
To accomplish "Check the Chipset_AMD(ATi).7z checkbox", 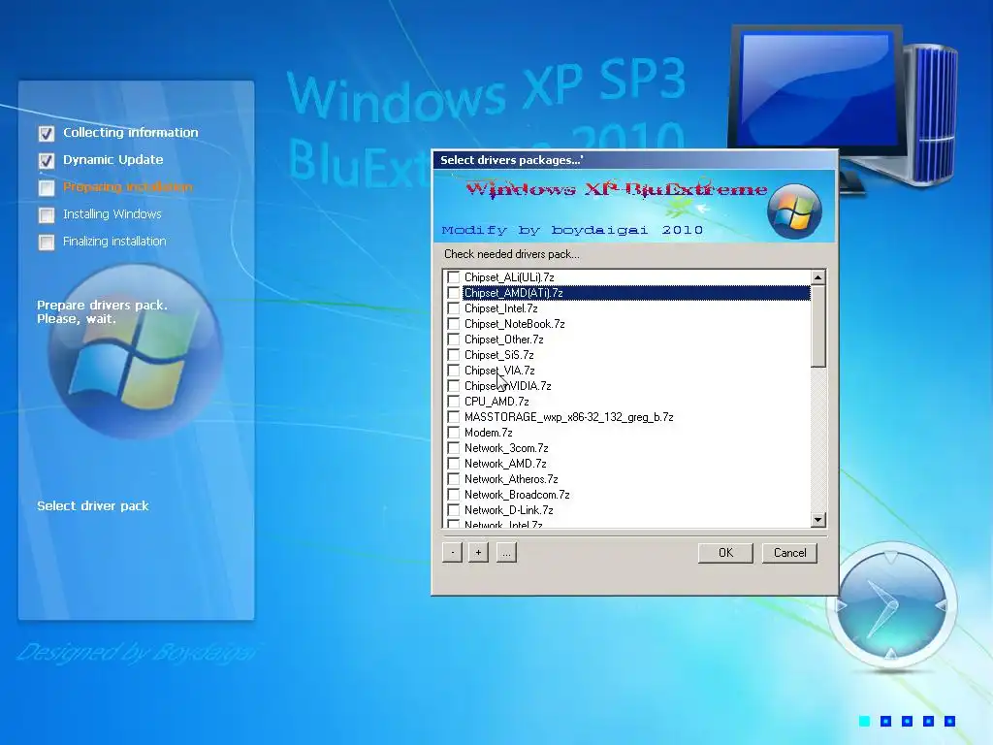I will coord(454,293).
